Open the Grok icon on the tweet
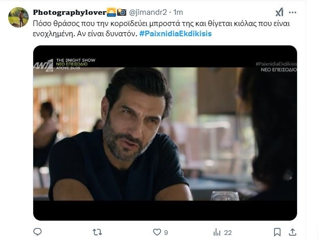Screen dimensions: 319x240 (280, 13)
